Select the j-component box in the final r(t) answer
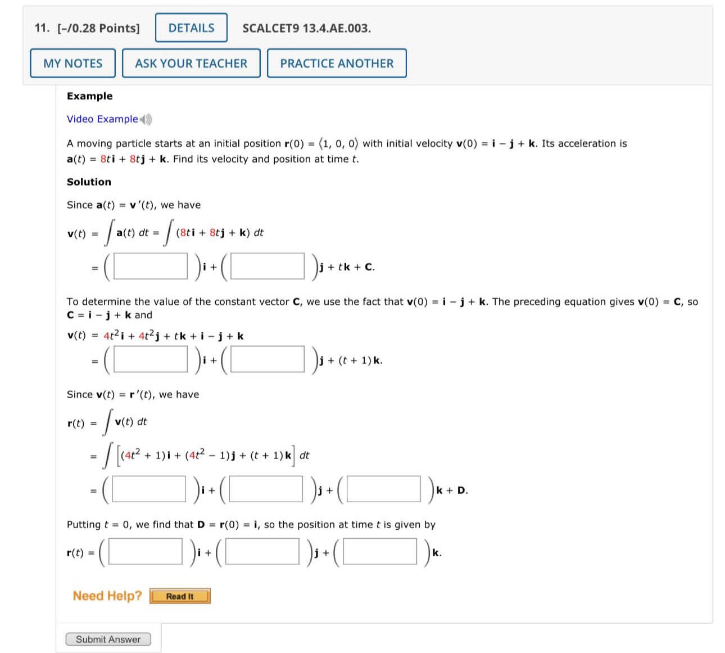 point(263,552)
